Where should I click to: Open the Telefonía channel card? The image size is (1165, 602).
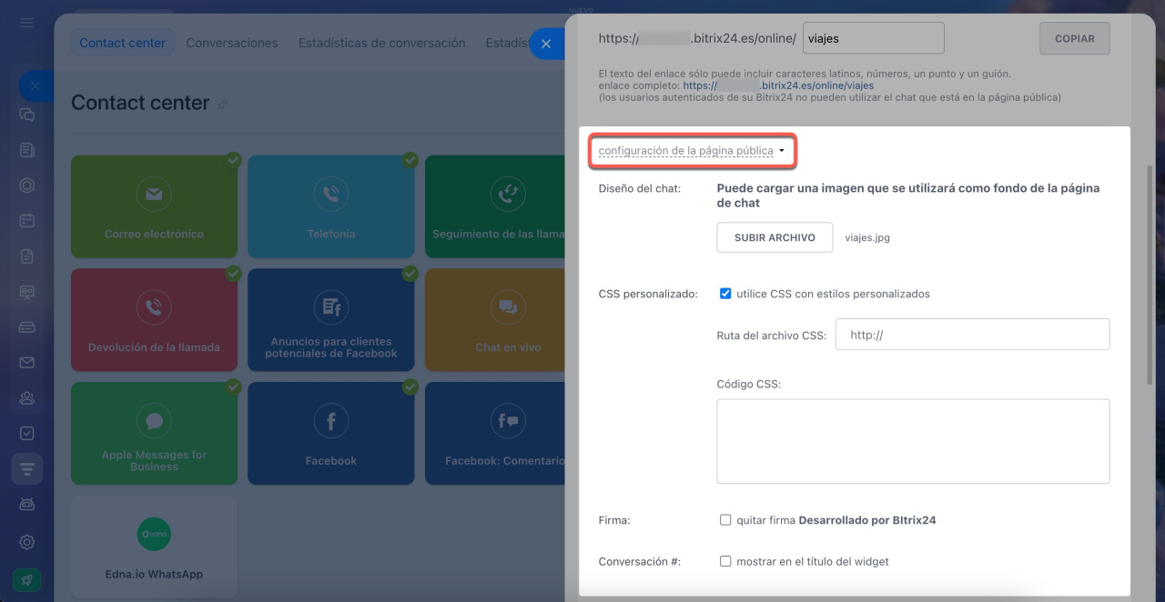(331, 206)
